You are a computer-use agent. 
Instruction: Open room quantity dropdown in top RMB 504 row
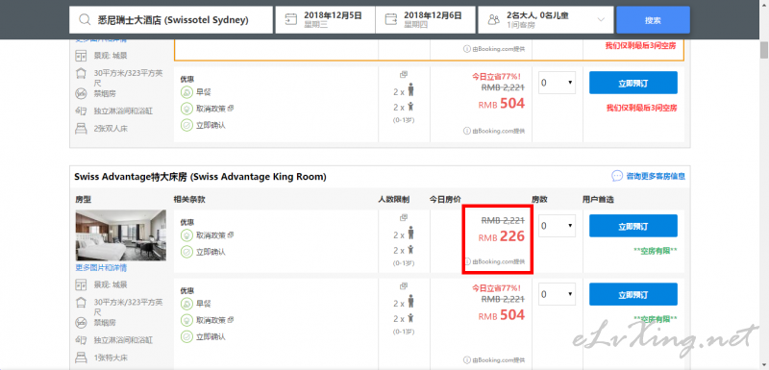point(557,83)
